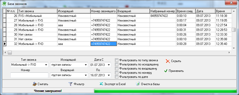Click the vertical scrollbar down arrow

click(234, 48)
